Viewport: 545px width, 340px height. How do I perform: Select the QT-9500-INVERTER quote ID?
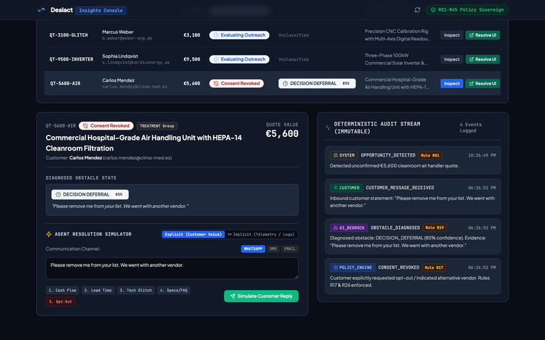[x=71, y=59]
